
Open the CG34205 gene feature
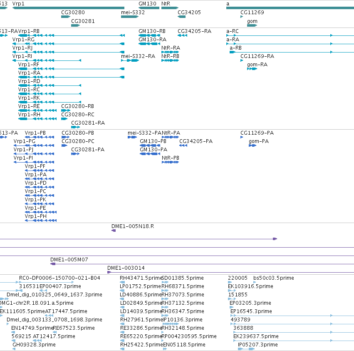click(x=181, y=17)
